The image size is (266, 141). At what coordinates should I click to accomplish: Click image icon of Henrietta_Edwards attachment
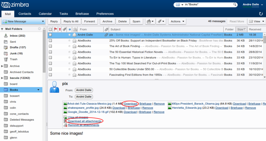click(x=170, y=108)
